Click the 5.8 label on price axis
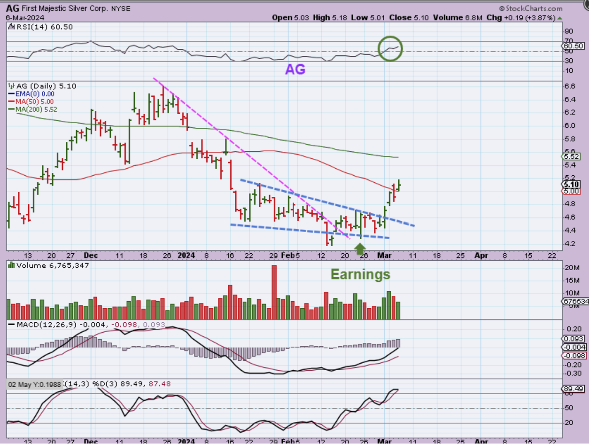Viewport: 589px width, 444px height. (569, 139)
